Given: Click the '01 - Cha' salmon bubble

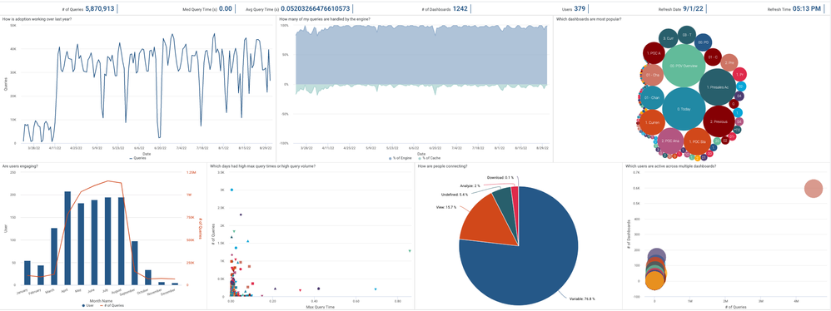Looking at the screenshot, I should click(x=652, y=75).
